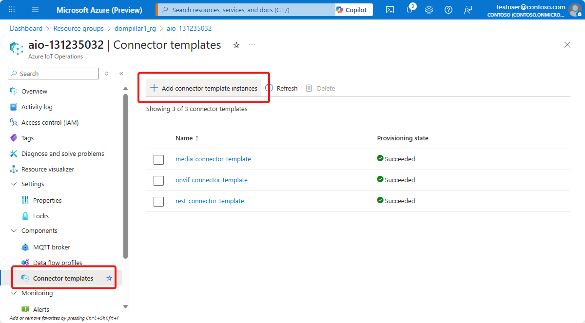Image resolution: width=585 pixels, height=323 pixels.
Task: Open the testuser account avatar
Action: (575, 10)
